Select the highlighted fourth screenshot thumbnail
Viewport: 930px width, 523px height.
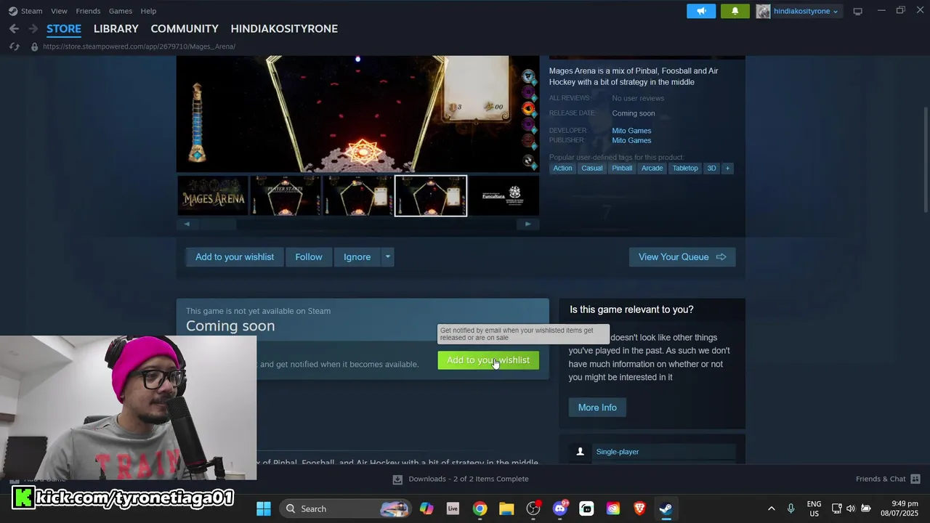coord(431,195)
